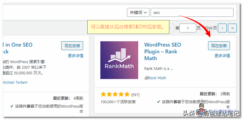Click the "Rank Math is a ..." description
The height and width of the screenshot is (120, 243).
pyautogui.click(x=159, y=69)
